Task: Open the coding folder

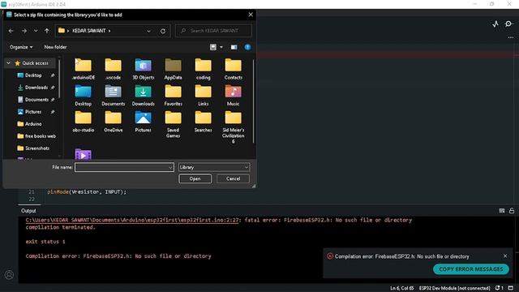Action: point(204,69)
